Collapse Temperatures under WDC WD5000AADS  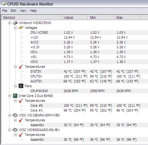(x=15, y=135)
